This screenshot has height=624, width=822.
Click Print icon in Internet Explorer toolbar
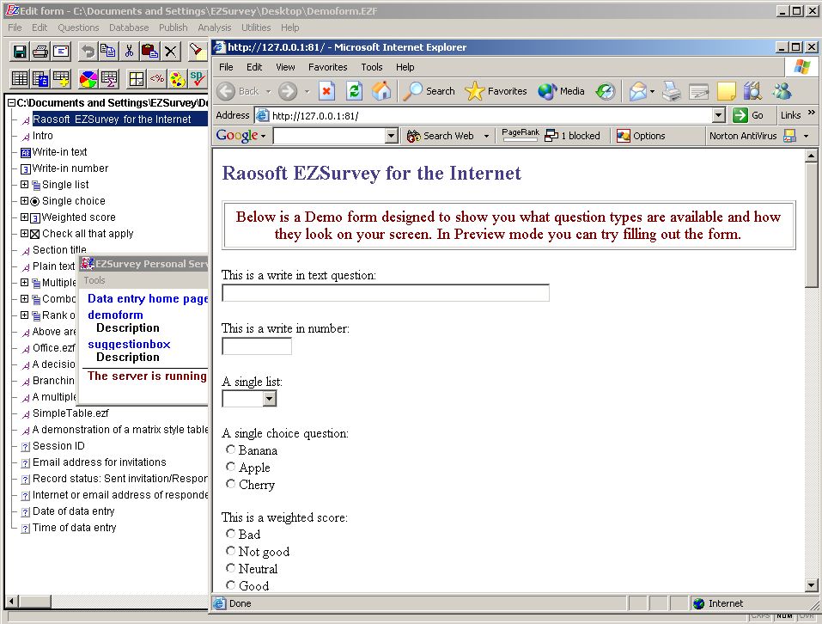pyautogui.click(x=671, y=91)
